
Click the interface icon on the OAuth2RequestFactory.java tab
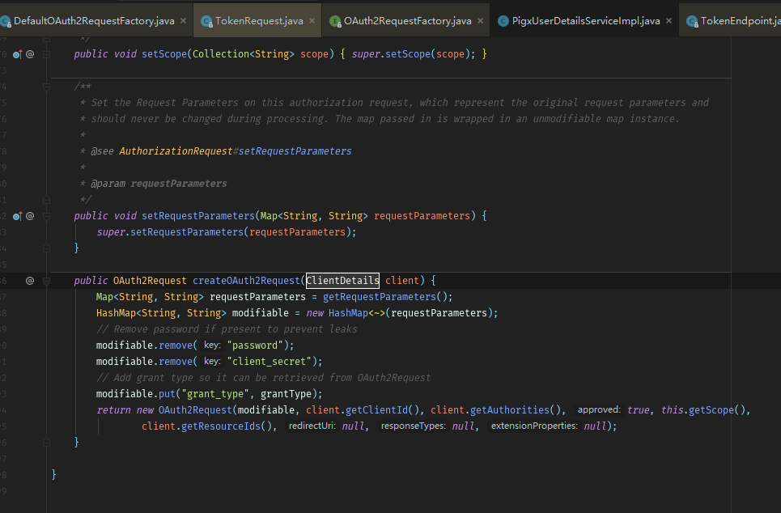click(x=335, y=20)
